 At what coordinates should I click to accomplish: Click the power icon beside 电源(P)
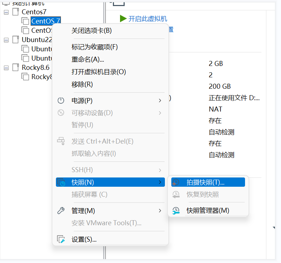coord(61,100)
